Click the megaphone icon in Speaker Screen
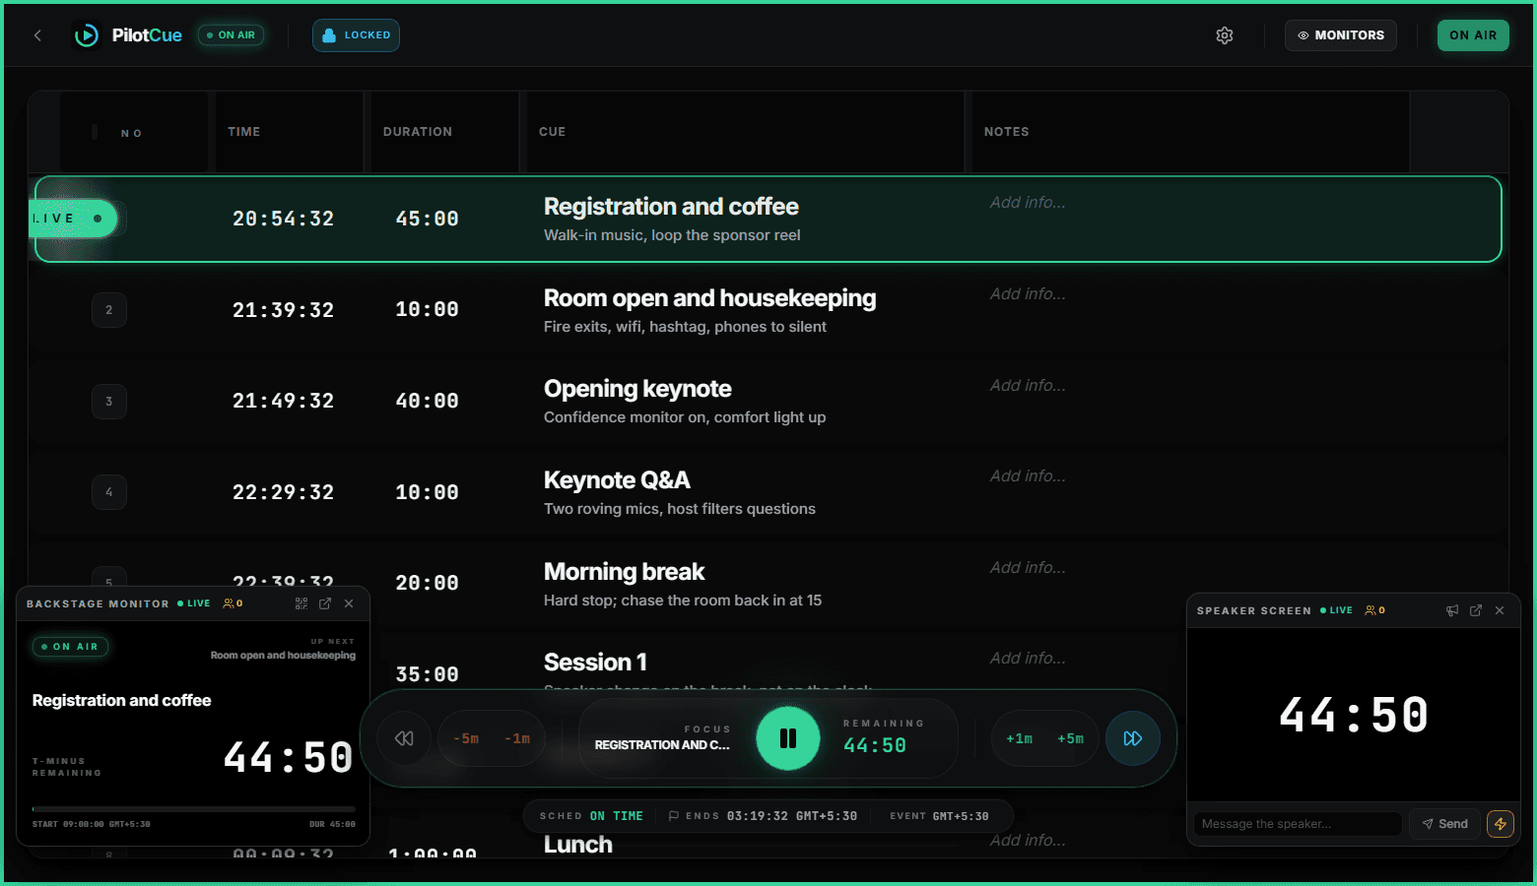Viewport: 1537px width, 886px height. pos(1452,610)
